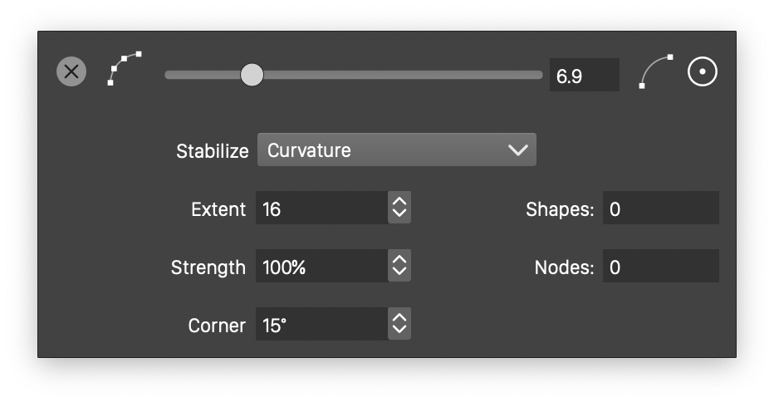
Task: Increase Corner with the stepper up arrow
Action: click(399, 319)
